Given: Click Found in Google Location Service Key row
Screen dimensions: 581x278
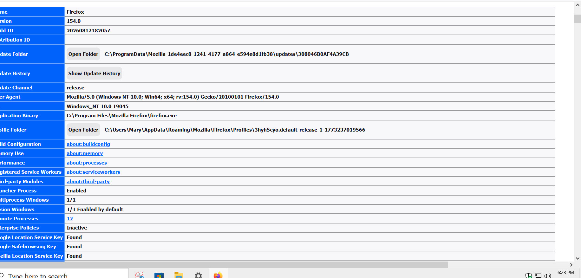Looking at the screenshot, I should [74, 237].
